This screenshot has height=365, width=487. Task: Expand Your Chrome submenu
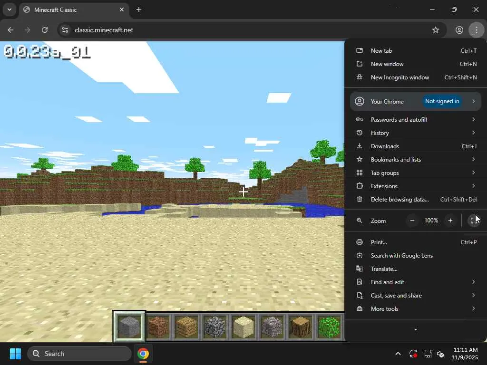416,101
